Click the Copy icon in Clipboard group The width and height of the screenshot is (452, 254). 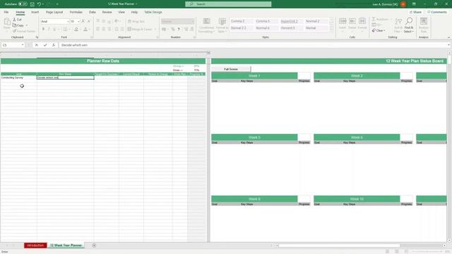pyautogui.click(x=14, y=25)
